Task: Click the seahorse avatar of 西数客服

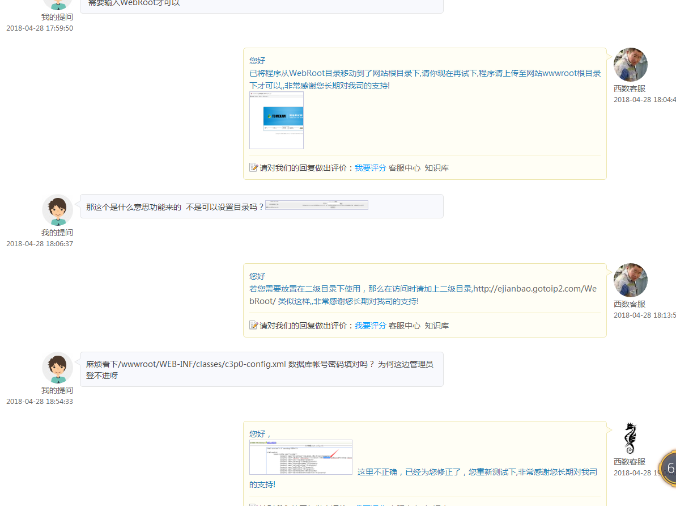Action: 630,438
